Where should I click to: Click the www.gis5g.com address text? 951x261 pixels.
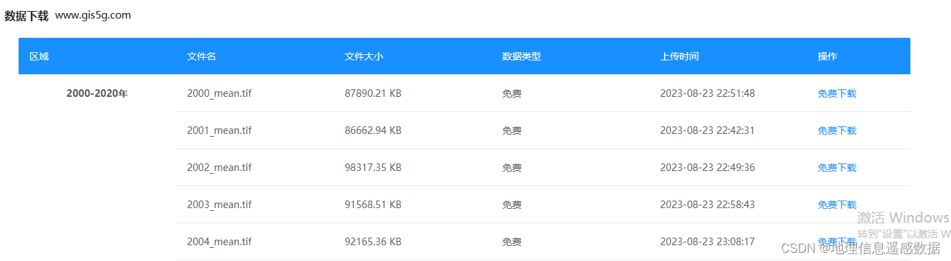pyautogui.click(x=93, y=15)
